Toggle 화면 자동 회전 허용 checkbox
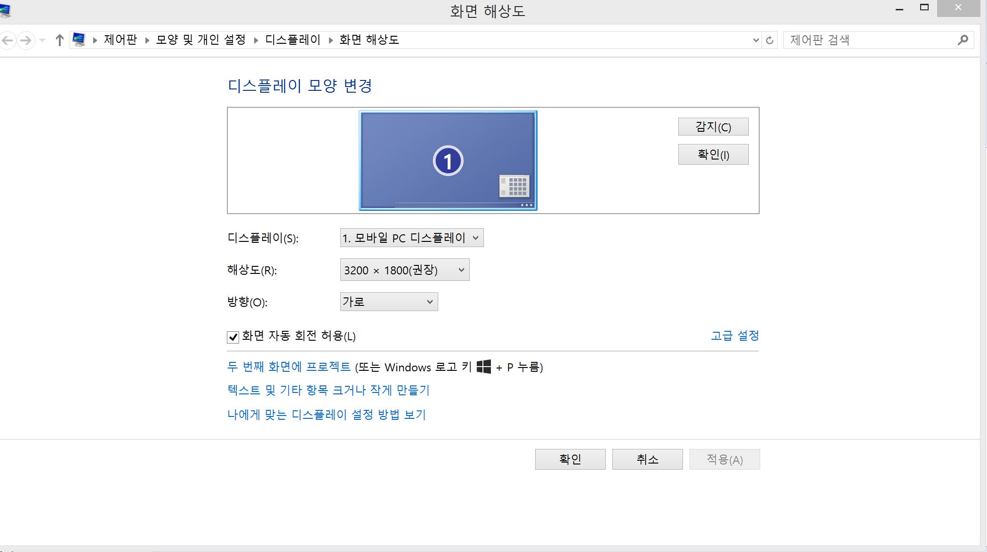This screenshot has height=552, width=987. tap(233, 337)
